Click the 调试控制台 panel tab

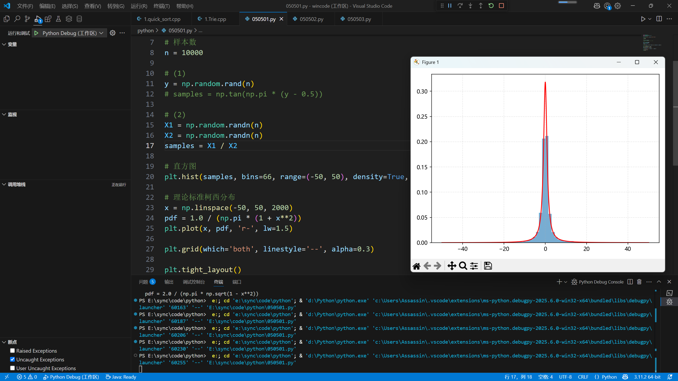(x=193, y=282)
